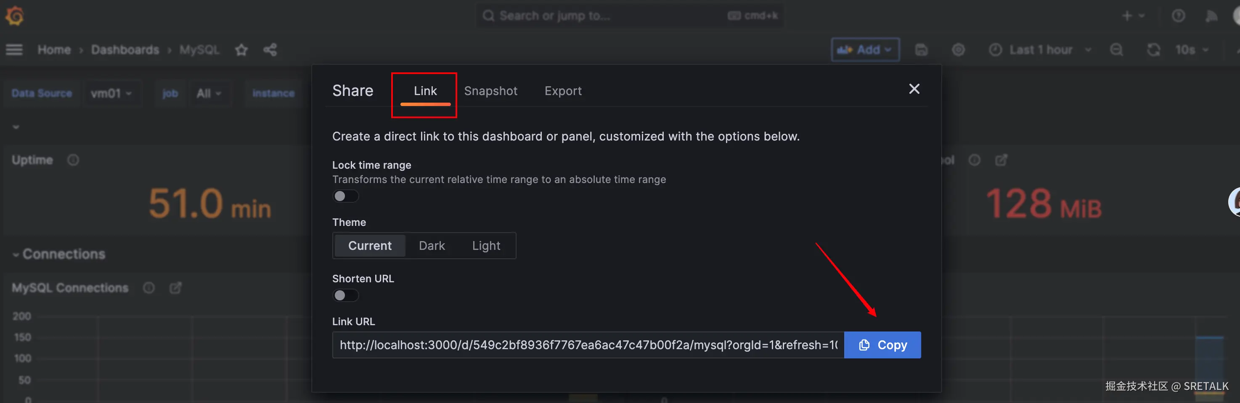
Task: Click the share dashboard icon
Action: [x=270, y=50]
